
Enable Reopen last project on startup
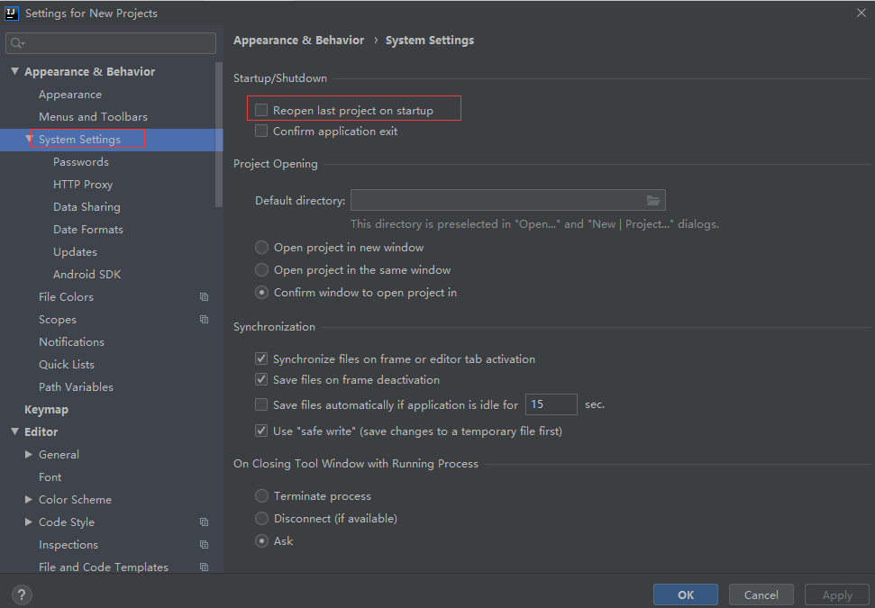[x=260, y=108]
